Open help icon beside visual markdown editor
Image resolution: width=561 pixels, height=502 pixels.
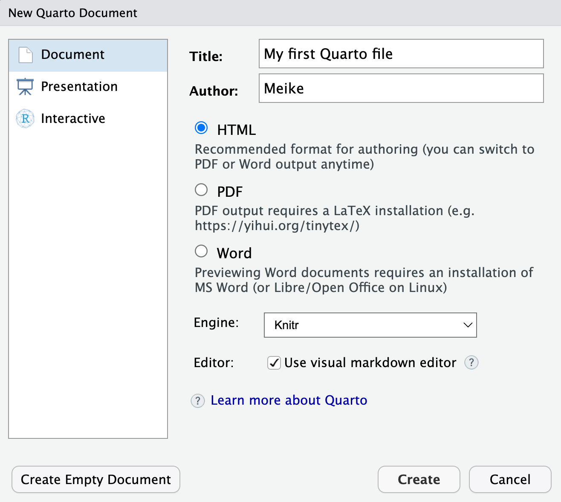coord(471,363)
